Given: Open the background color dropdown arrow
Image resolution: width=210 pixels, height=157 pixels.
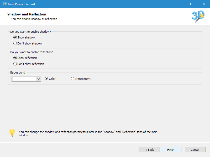Looking at the screenshot, I should point(39,79).
